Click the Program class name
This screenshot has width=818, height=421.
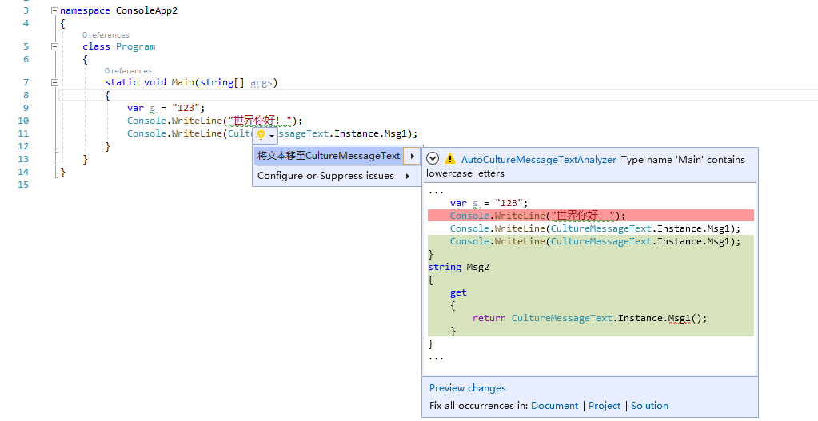[x=136, y=46]
